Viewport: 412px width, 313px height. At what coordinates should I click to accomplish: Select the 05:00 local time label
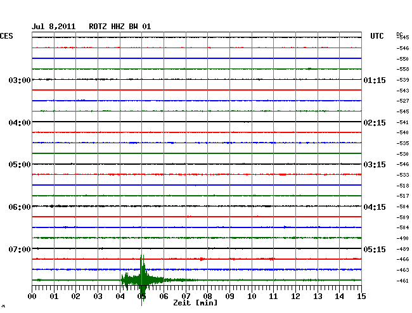[20, 165]
